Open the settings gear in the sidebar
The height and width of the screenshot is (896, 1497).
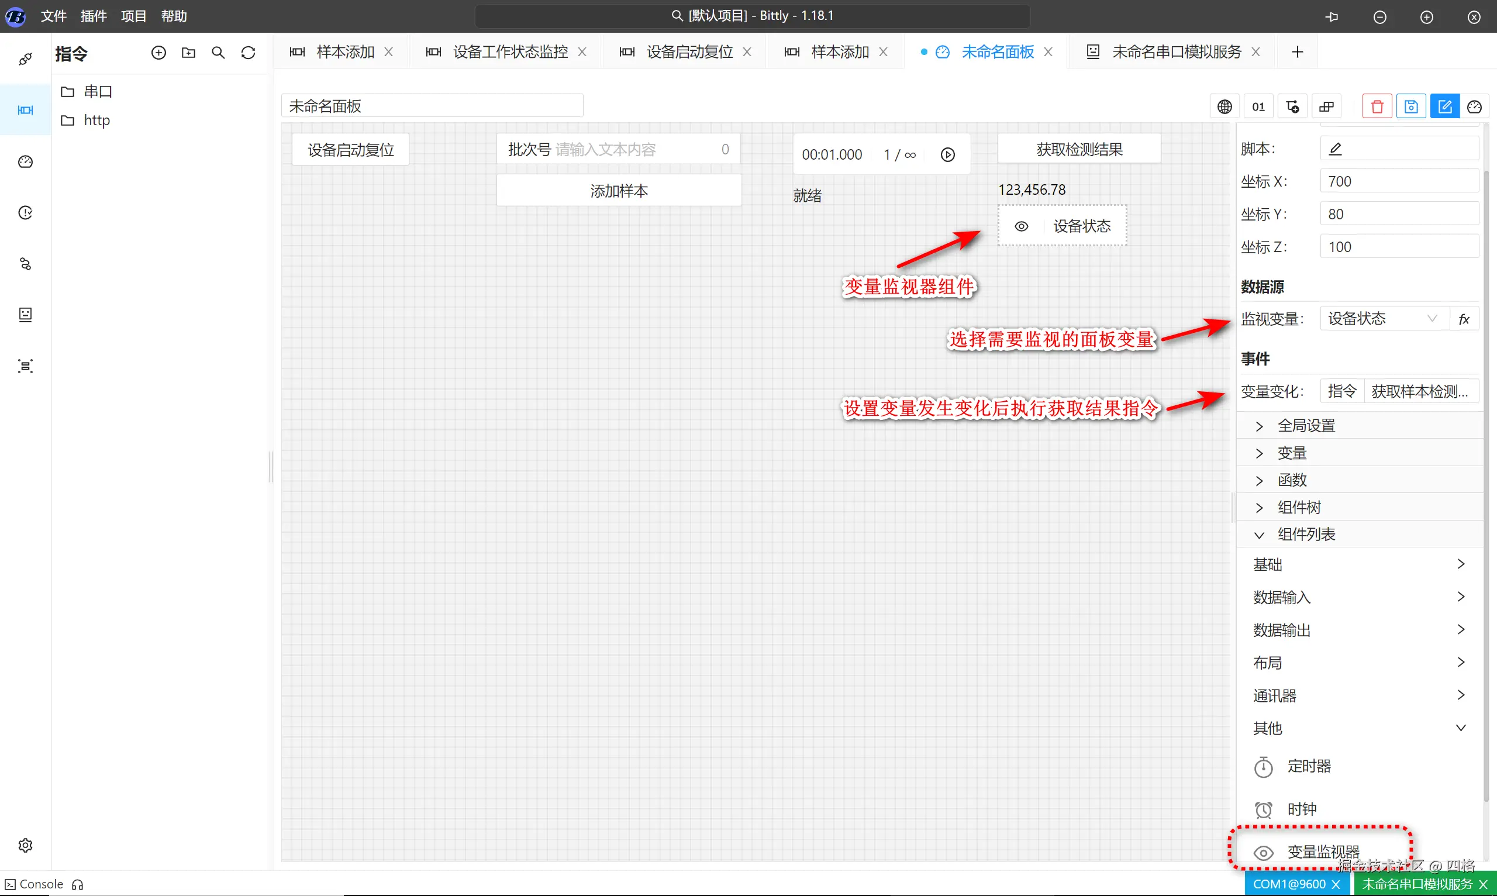[x=25, y=845]
